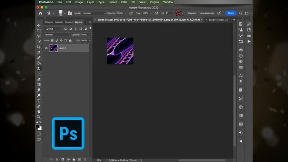Toggle lock all padlock icon
288x162 pixels.
(x=70, y=40)
